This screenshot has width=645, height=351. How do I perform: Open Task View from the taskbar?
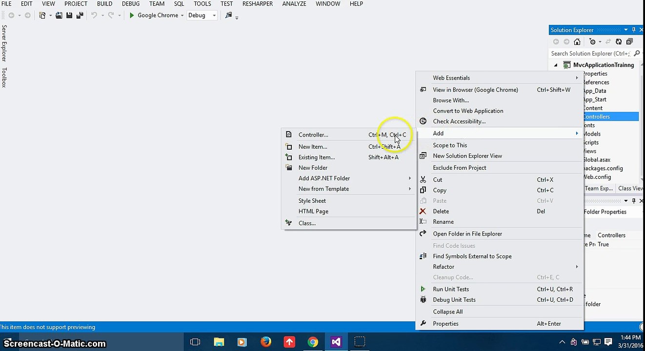[x=195, y=342]
